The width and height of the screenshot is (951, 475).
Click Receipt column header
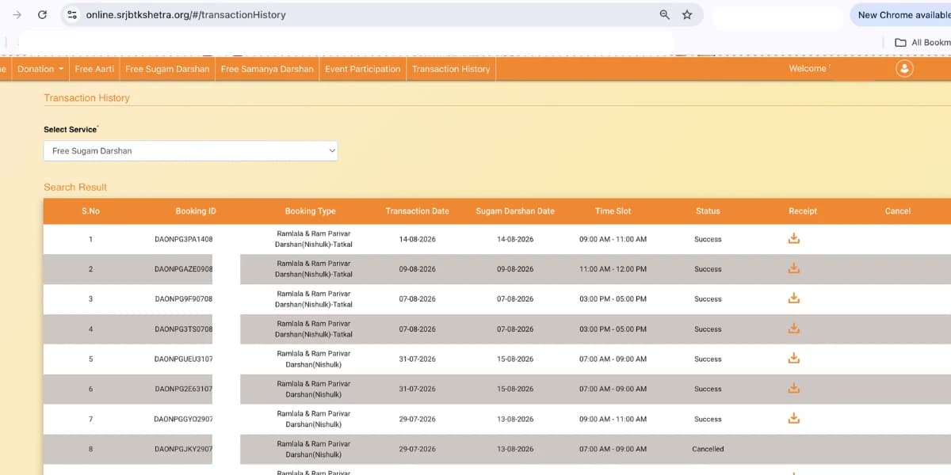tap(803, 211)
